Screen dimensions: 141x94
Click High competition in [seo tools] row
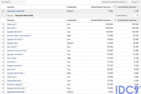click(69, 58)
